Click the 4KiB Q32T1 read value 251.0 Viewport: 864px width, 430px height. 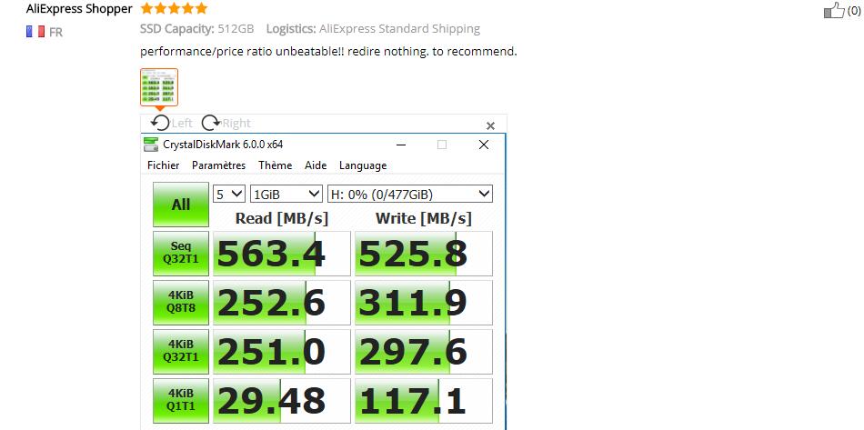282,351
